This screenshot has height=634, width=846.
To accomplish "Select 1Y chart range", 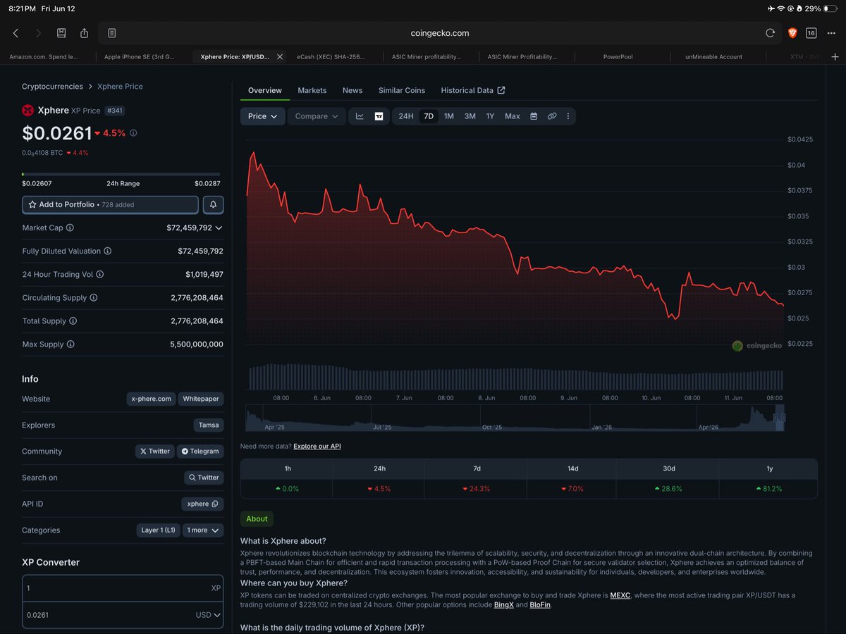I will pyautogui.click(x=490, y=116).
